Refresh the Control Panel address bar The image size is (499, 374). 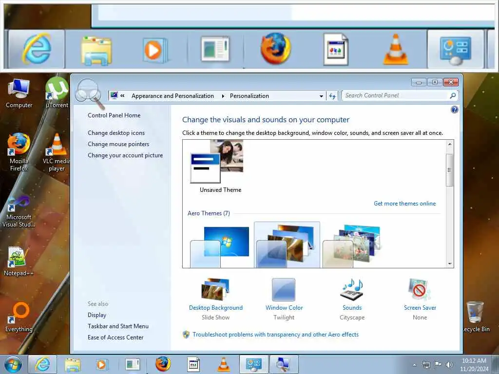332,96
